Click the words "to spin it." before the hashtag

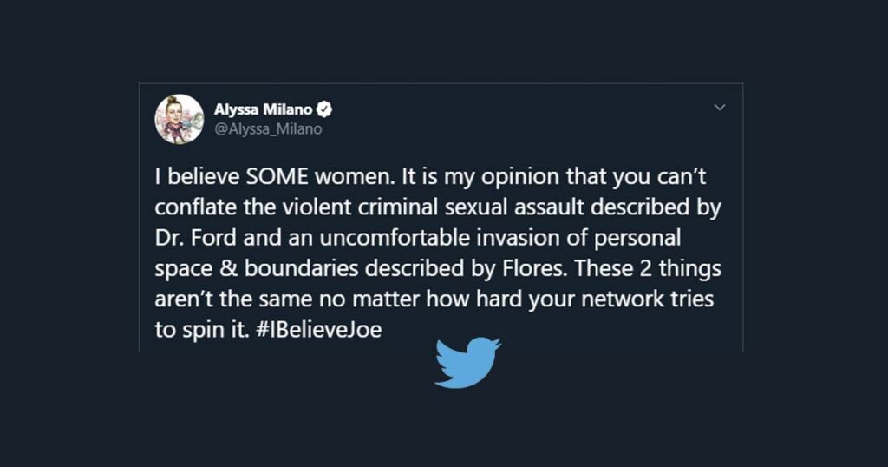click(202, 331)
